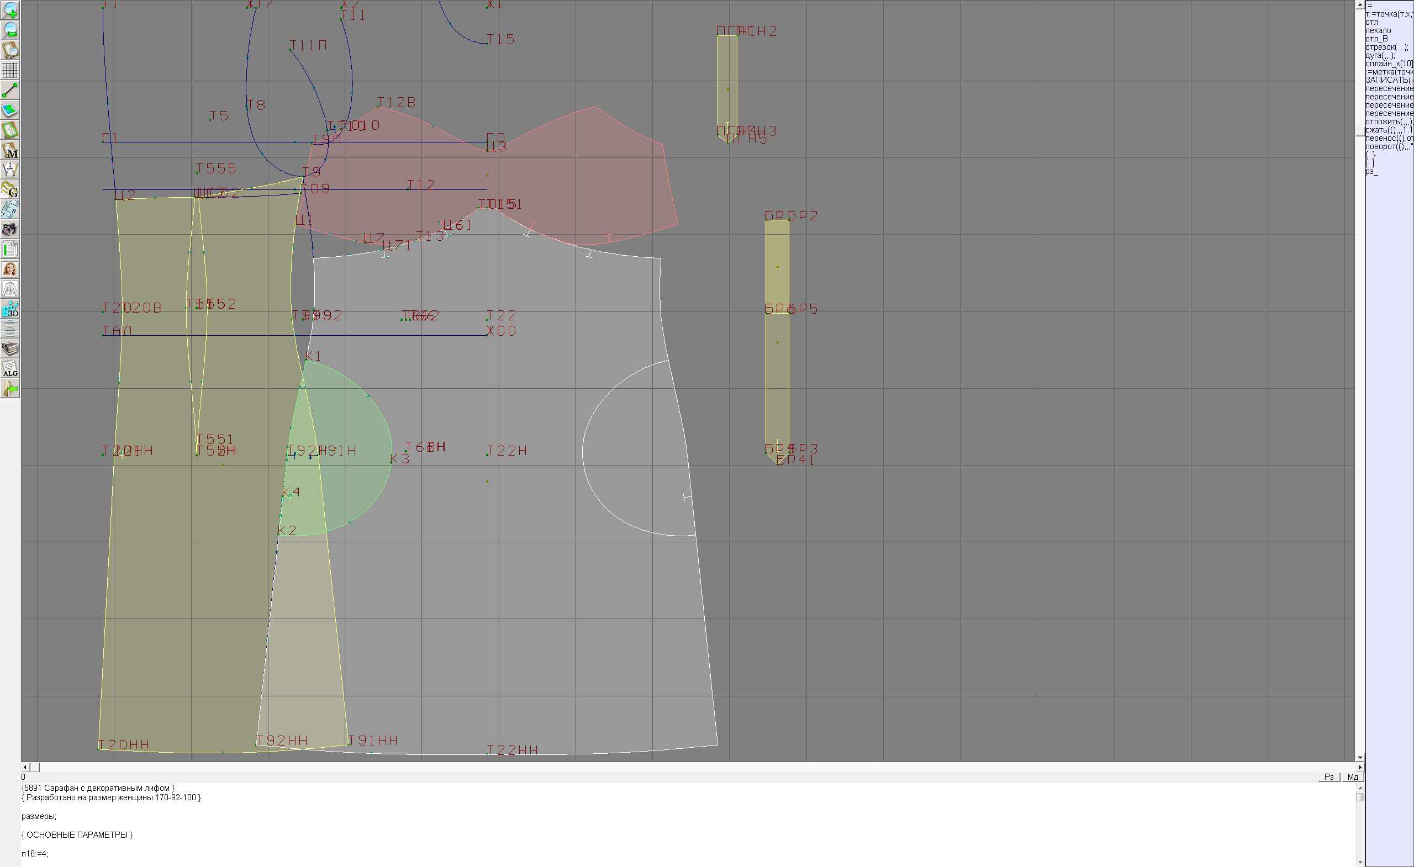Image resolution: width=1414 pixels, height=867 pixels.
Task: Open the gradation G icon tool
Action: 10,189
